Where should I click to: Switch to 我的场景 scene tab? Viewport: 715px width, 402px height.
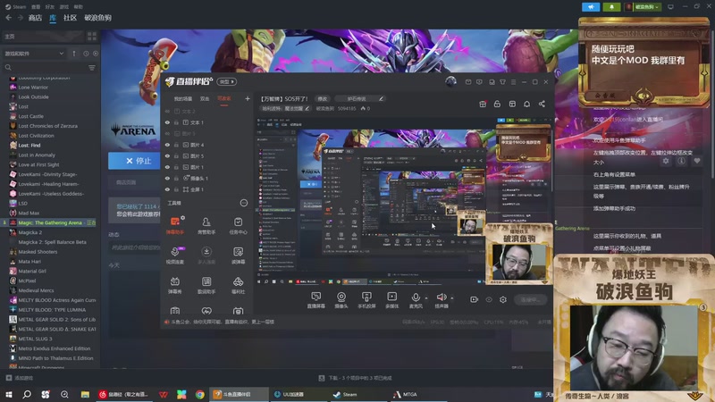(x=183, y=98)
